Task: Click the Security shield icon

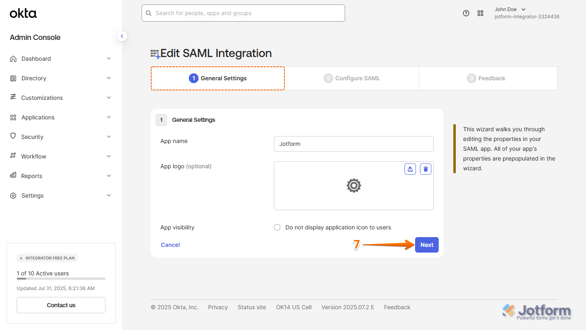Action: tap(13, 136)
